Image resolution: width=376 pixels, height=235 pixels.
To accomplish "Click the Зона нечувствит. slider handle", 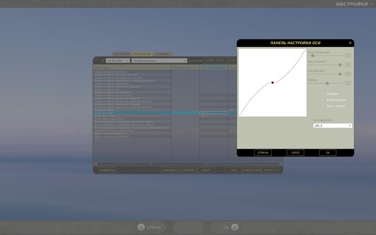I will 312,56.
